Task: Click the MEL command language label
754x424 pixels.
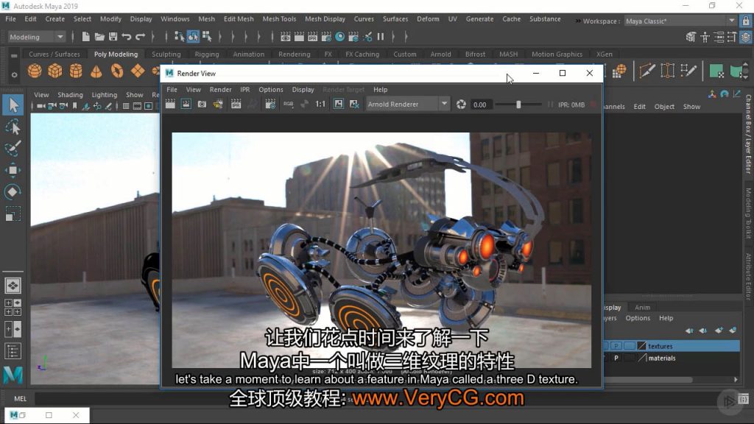Action: pos(20,398)
